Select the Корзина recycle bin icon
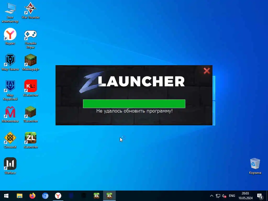This screenshot has width=268, height=201. [255, 166]
